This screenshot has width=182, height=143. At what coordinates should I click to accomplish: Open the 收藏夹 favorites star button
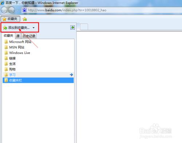[x=10, y=19]
